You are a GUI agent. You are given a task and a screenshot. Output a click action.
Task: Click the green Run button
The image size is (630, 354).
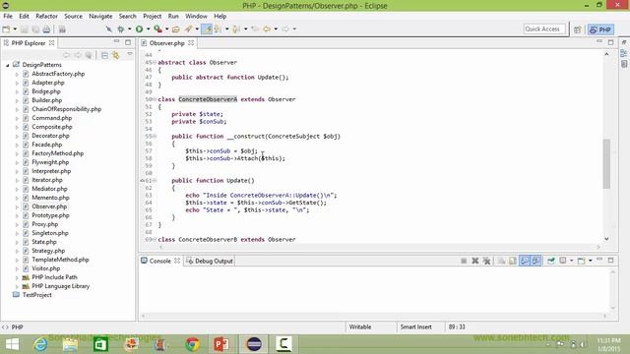pos(139,29)
